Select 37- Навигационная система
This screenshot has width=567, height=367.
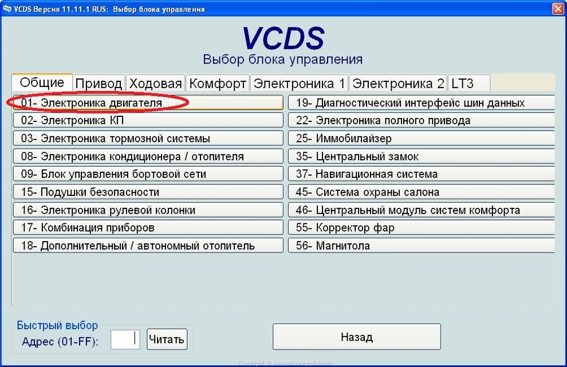(x=422, y=174)
